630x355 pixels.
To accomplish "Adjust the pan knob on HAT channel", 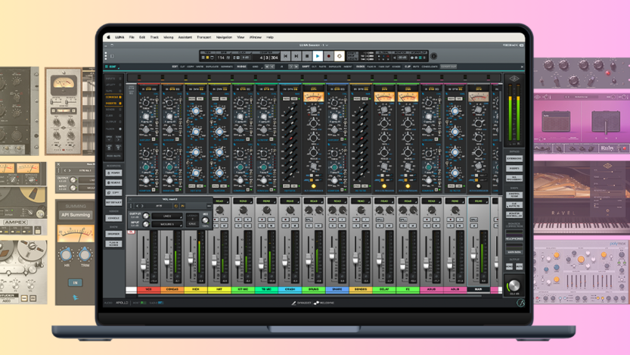I will coord(219,210).
